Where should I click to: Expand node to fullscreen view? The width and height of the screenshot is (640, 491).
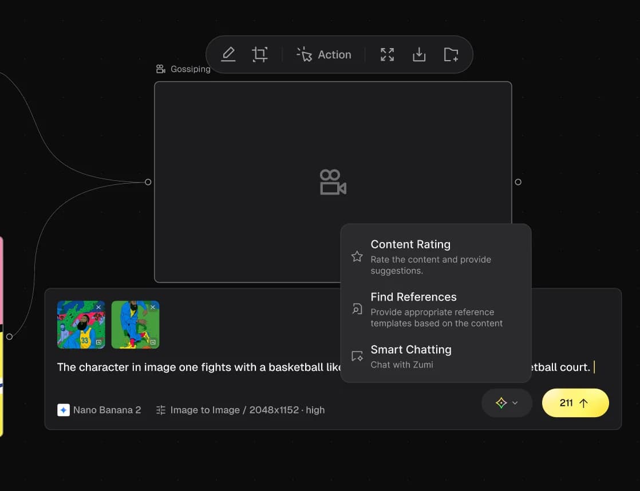pyautogui.click(x=387, y=54)
